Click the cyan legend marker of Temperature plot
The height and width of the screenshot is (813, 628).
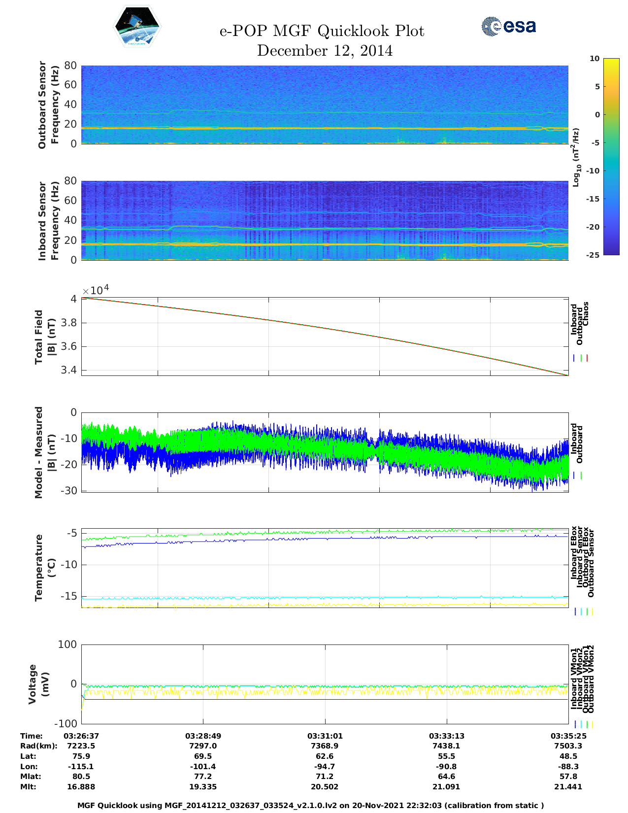coord(581,611)
